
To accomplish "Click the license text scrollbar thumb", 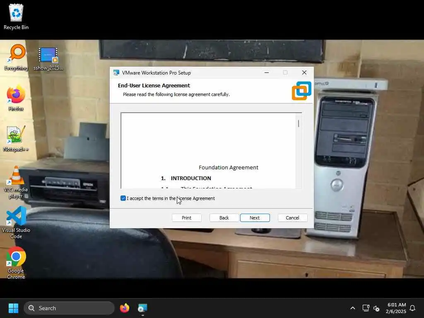I will click(x=299, y=123).
